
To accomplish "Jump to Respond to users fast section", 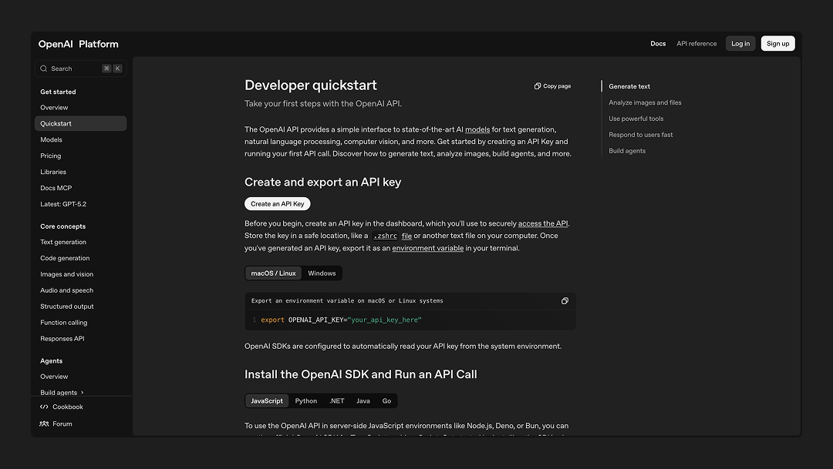I will coord(641,135).
